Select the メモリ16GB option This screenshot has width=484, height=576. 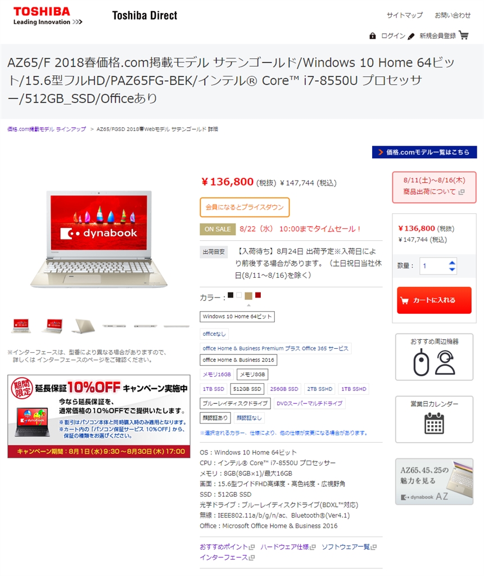pos(216,374)
